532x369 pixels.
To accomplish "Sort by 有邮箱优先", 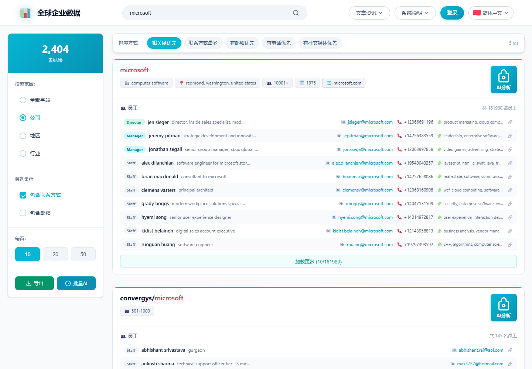I will [242, 43].
